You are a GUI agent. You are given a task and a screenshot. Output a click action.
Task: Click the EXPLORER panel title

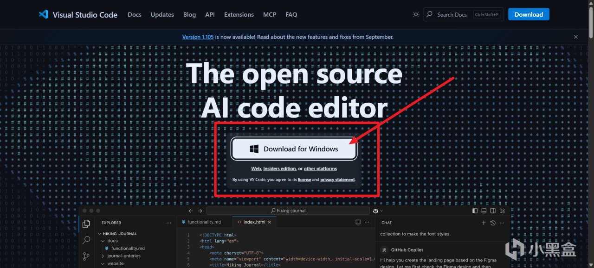pos(111,223)
